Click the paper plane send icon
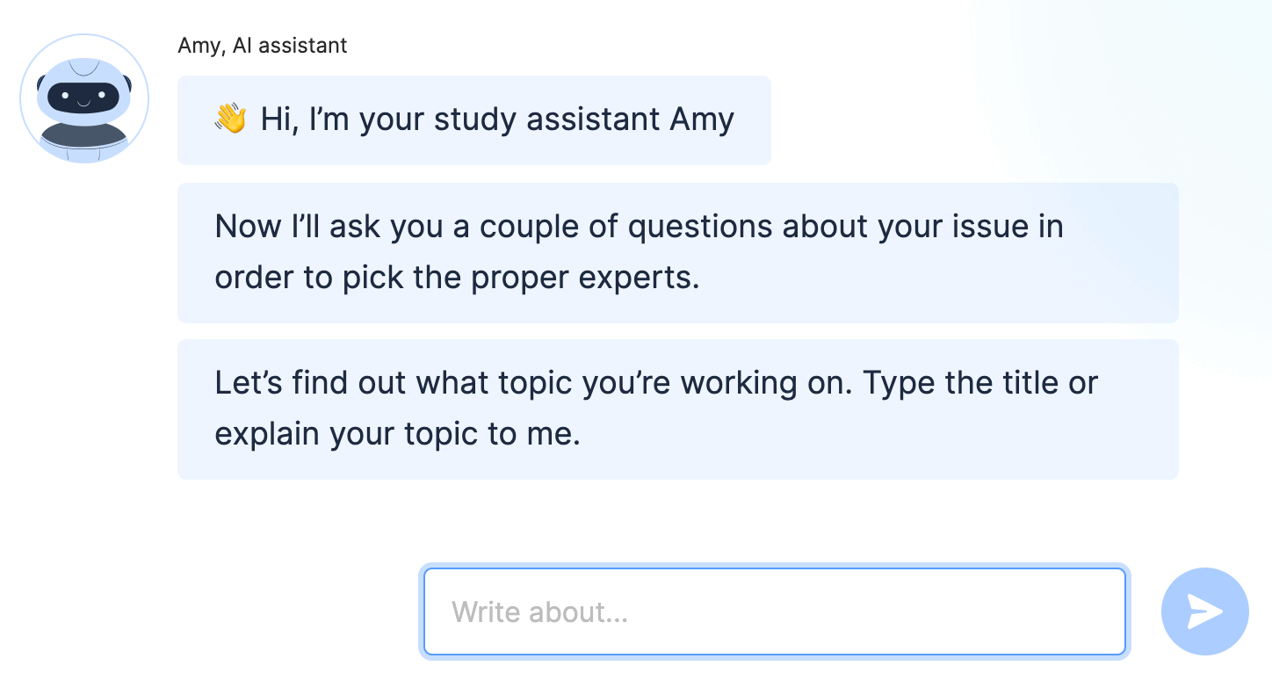 (x=1204, y=611)
